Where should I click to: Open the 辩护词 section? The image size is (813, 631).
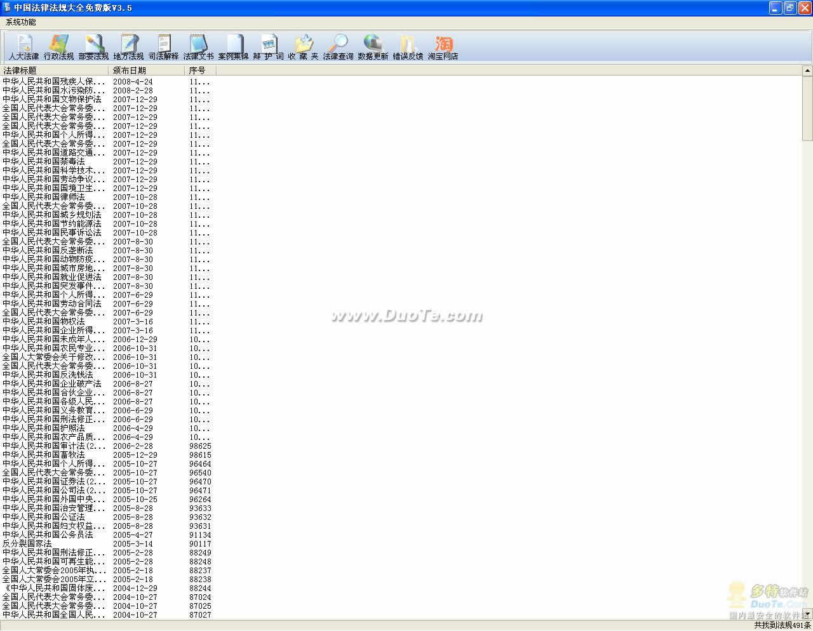pos(268,48)
